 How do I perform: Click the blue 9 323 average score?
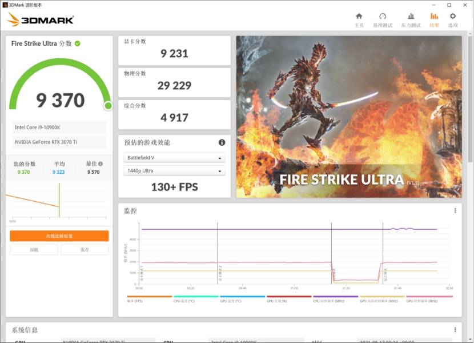(58, 172)
